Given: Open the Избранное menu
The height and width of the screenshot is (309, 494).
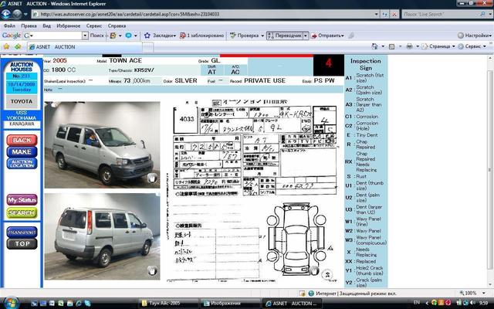Looking at the screenshot, I should click(x=69, y=25).
